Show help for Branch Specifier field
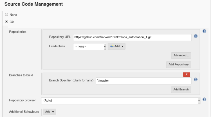The height and width of the screenshot is (117, 211). (196, 79)
